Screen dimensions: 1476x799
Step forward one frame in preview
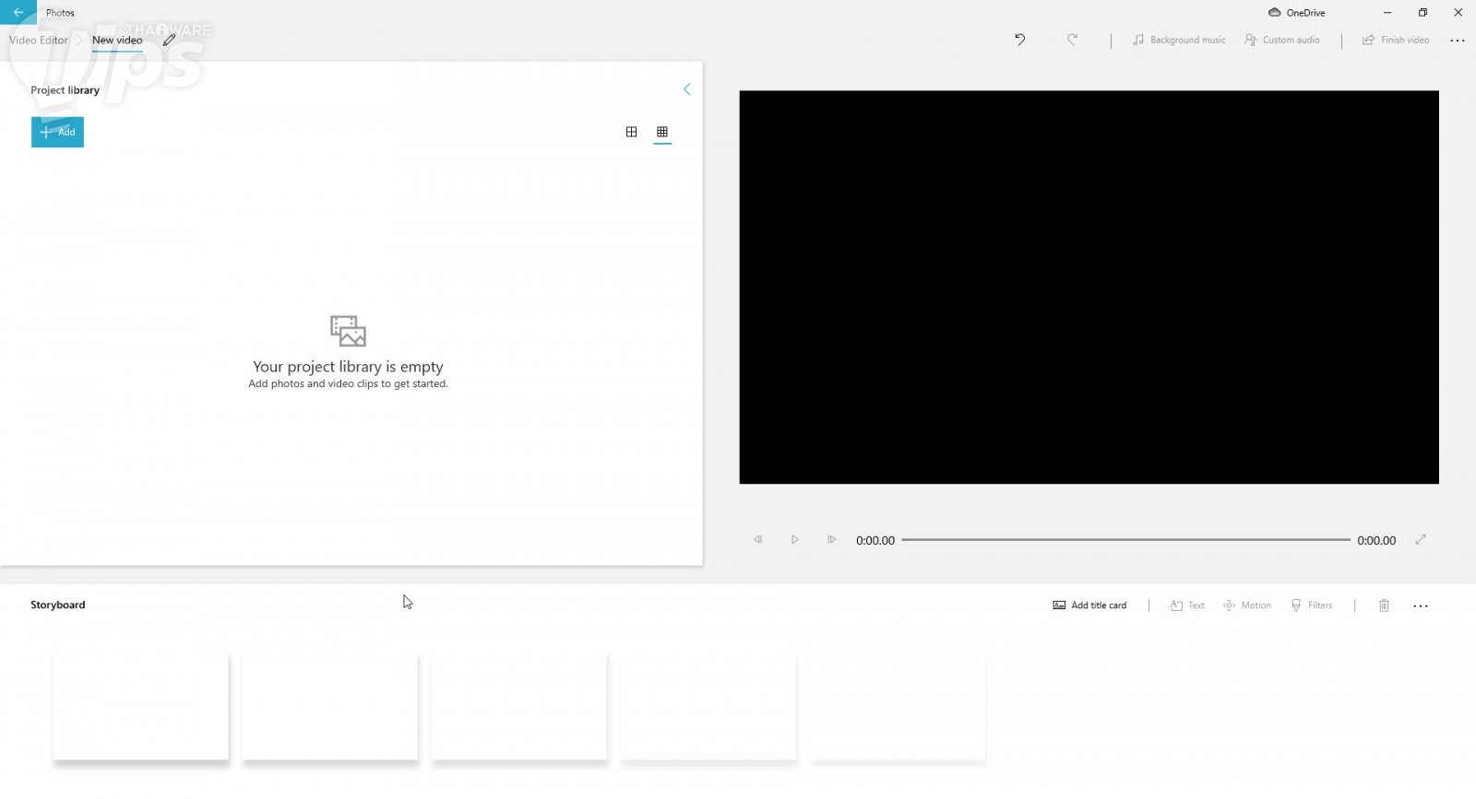[831, 540]
